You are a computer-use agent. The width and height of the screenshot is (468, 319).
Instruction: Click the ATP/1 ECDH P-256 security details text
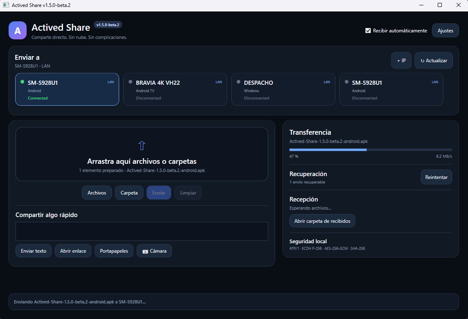coord(327,248)
